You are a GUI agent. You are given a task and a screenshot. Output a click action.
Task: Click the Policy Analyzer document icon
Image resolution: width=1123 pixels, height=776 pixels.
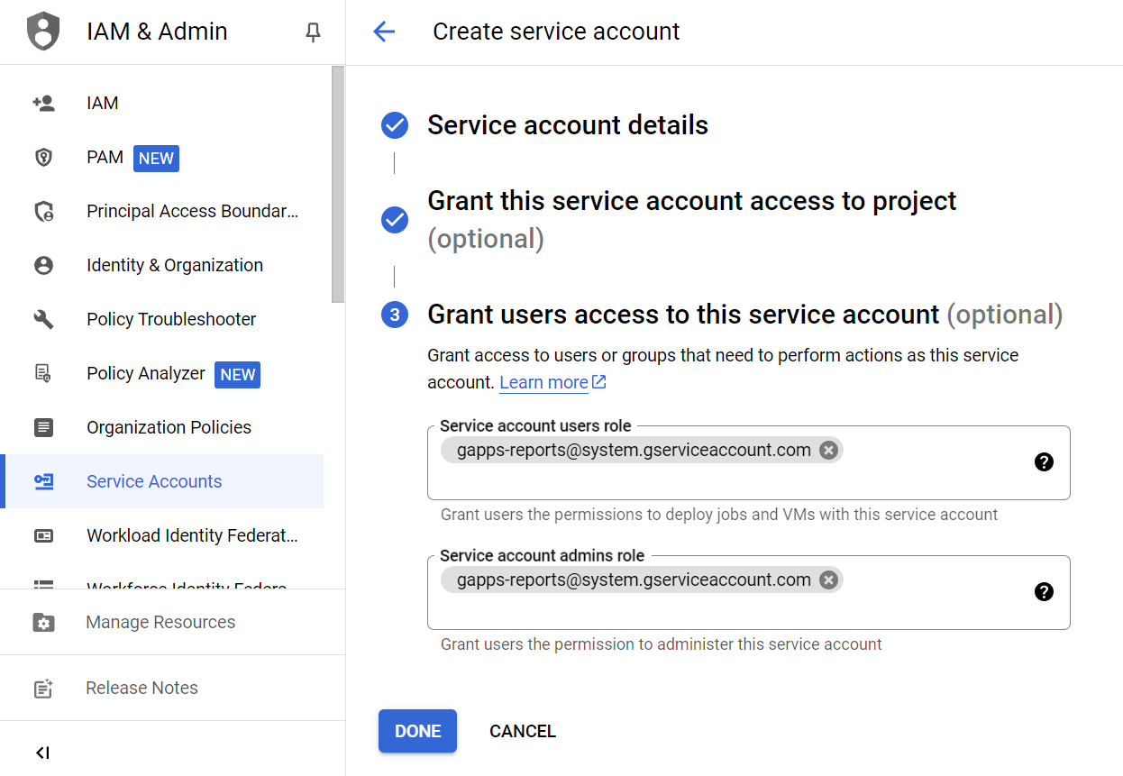pos(43,373)
